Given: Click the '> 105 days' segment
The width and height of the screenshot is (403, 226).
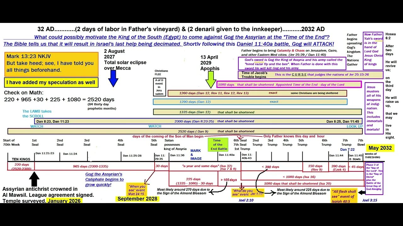Looking at the screenshot, I should click(x=229, y=180).
